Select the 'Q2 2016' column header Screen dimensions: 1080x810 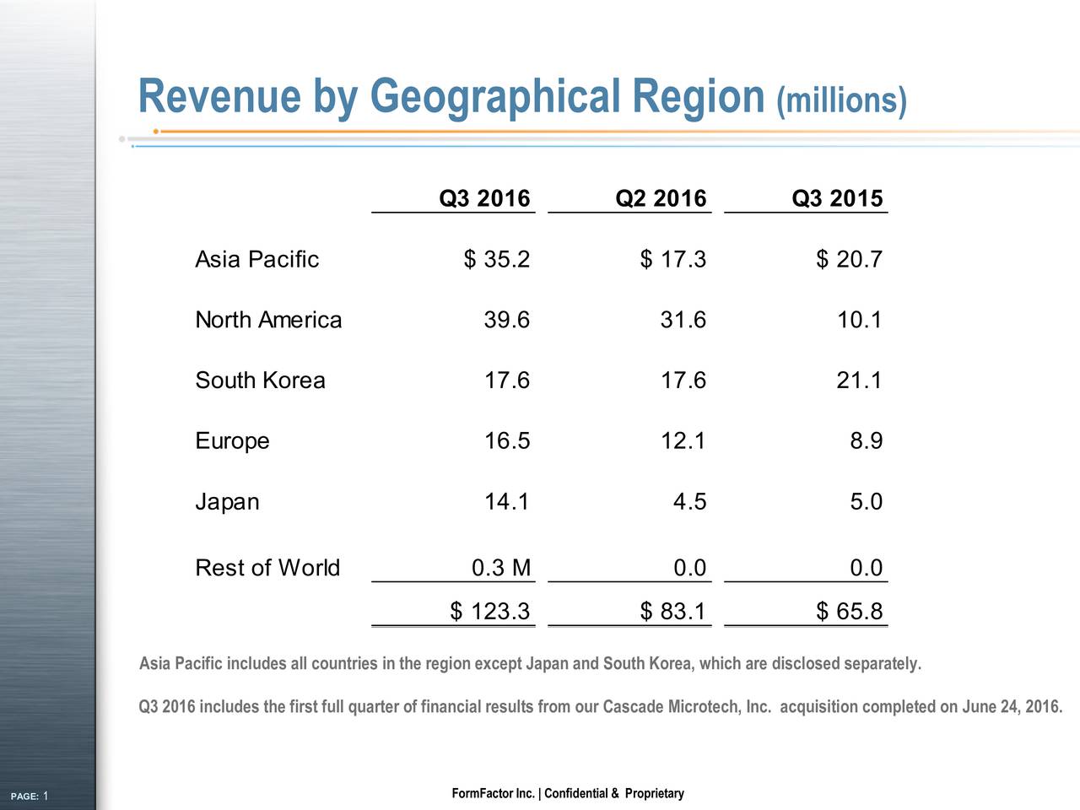(x=661, y=198)
